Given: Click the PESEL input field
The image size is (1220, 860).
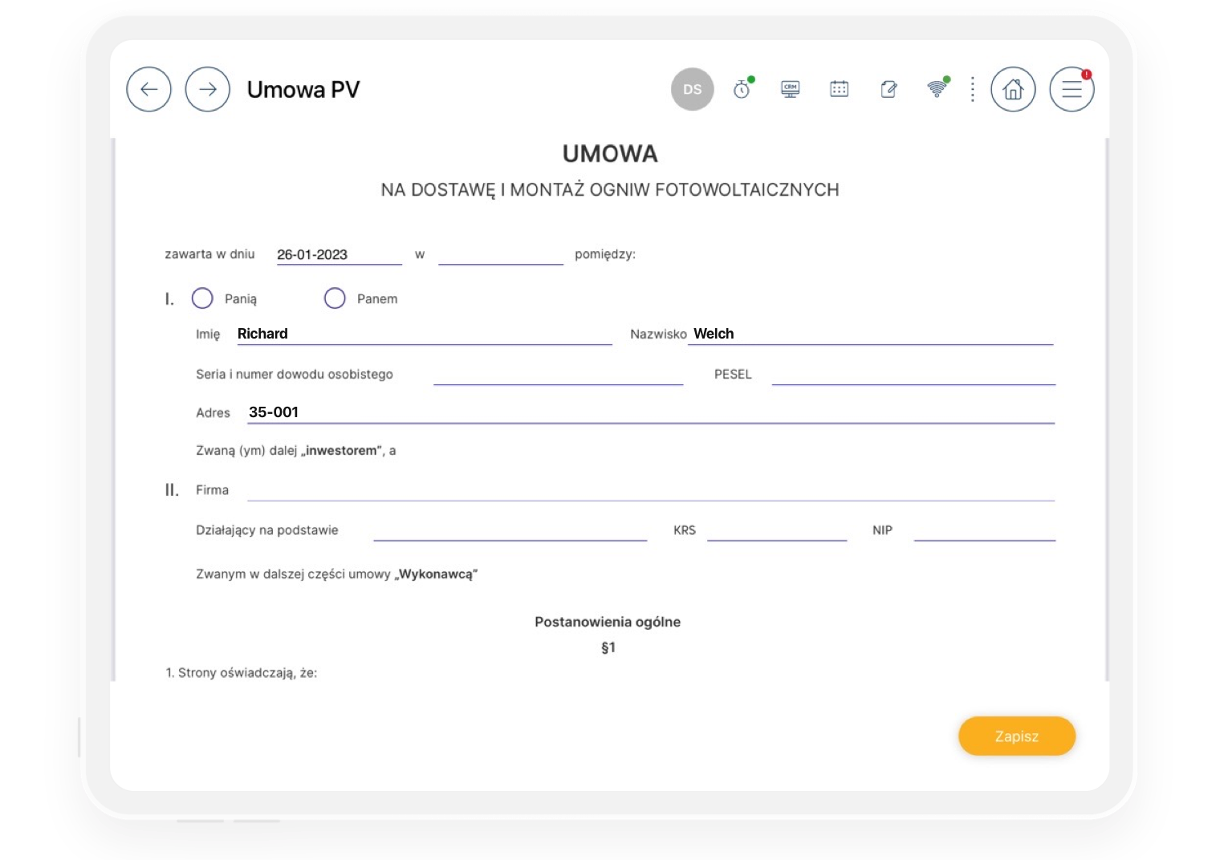Looking at the screenshot, I should (x=913, y=375).
